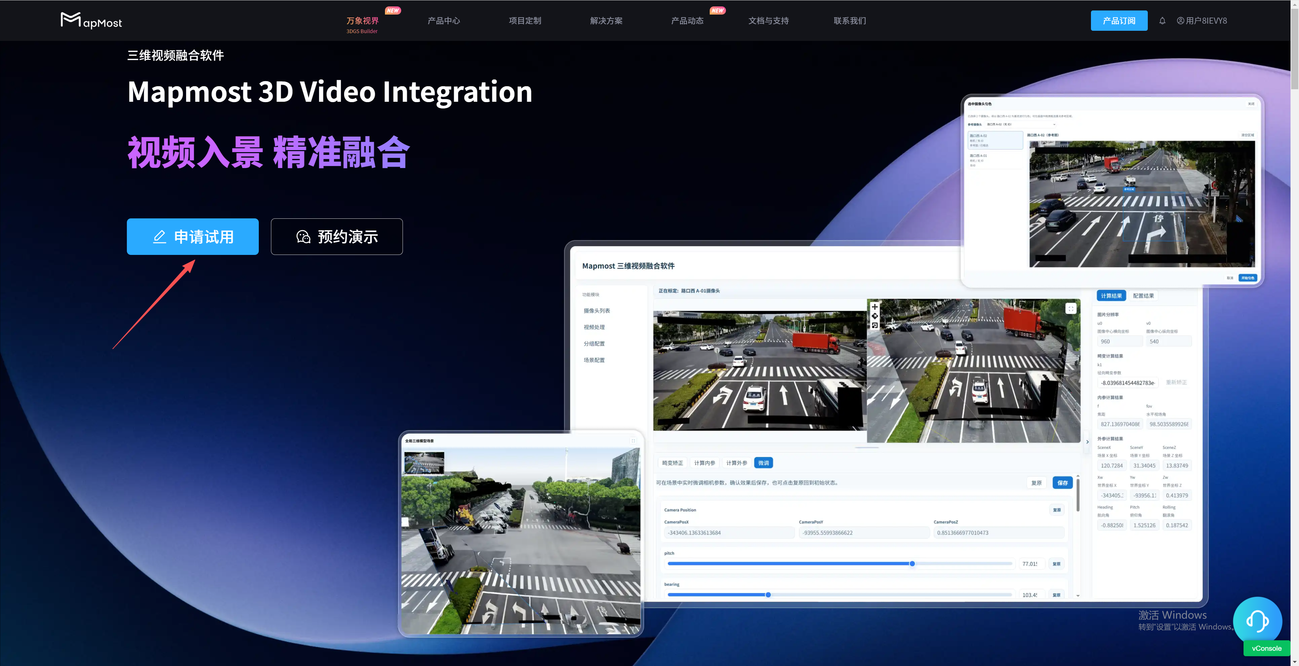The width and height of the screenshot is (1299, 666).
Task: Switch to the 计算内参 tab
Action: pyautogui.click(x=704, y=463)
